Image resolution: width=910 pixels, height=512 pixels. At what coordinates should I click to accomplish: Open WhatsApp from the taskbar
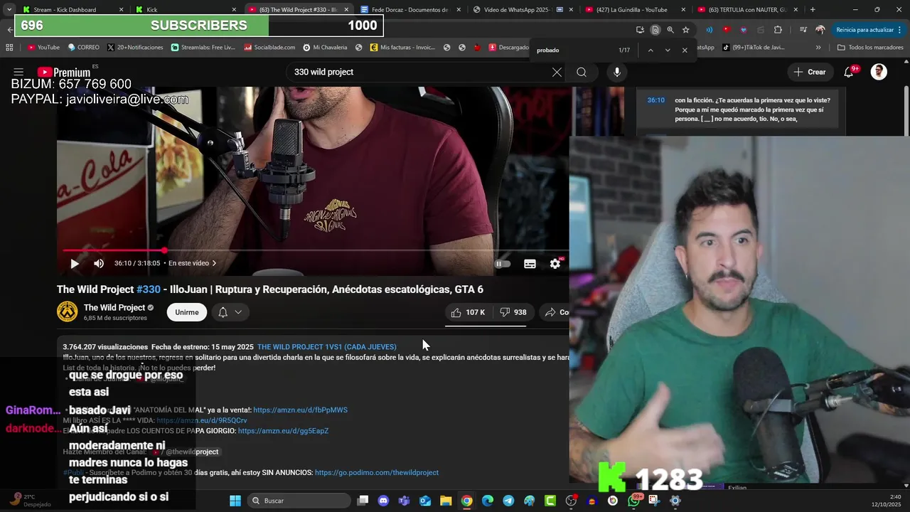(x=633, y=501)
